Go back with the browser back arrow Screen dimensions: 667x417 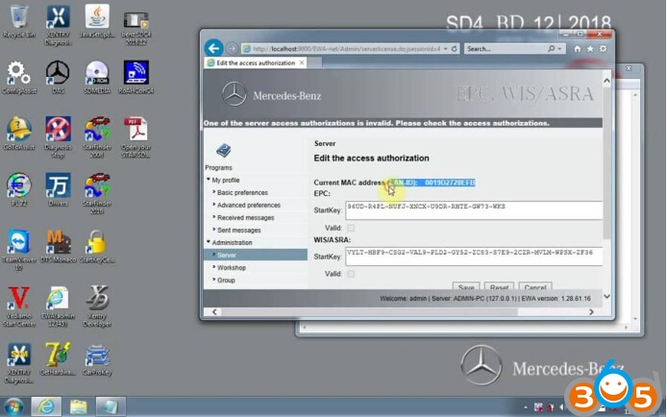coord(213,48)
